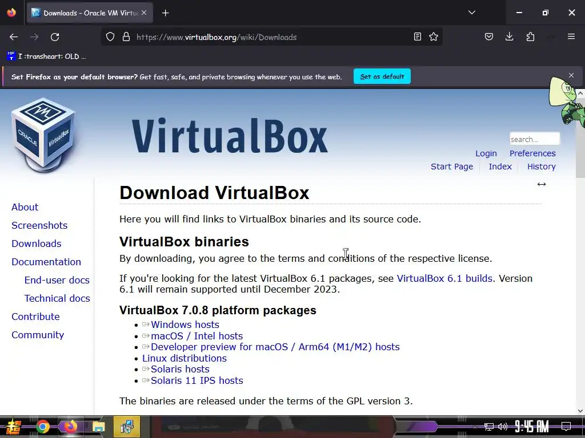Download the Solaris hosts package
Image resolution: width=585 pixels, height=438 pixels.
tap(180, 369)
